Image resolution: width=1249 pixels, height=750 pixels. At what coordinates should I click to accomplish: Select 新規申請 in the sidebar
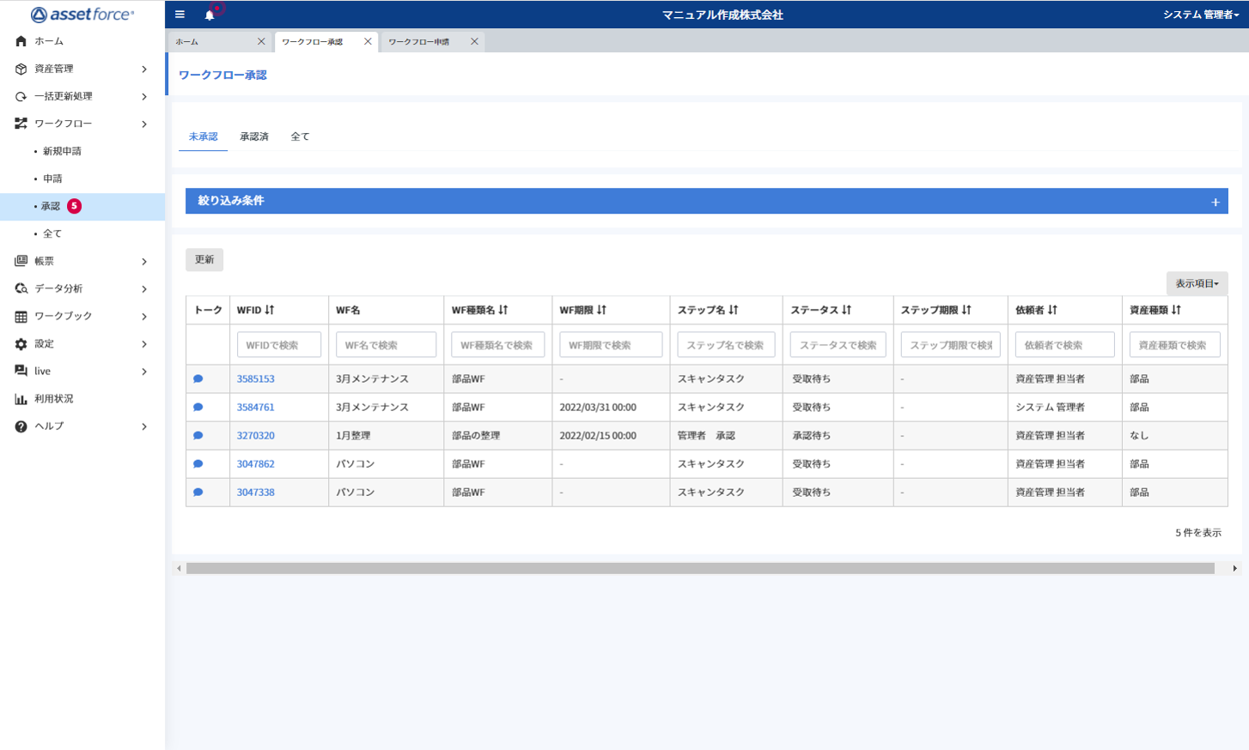[62, 151]
